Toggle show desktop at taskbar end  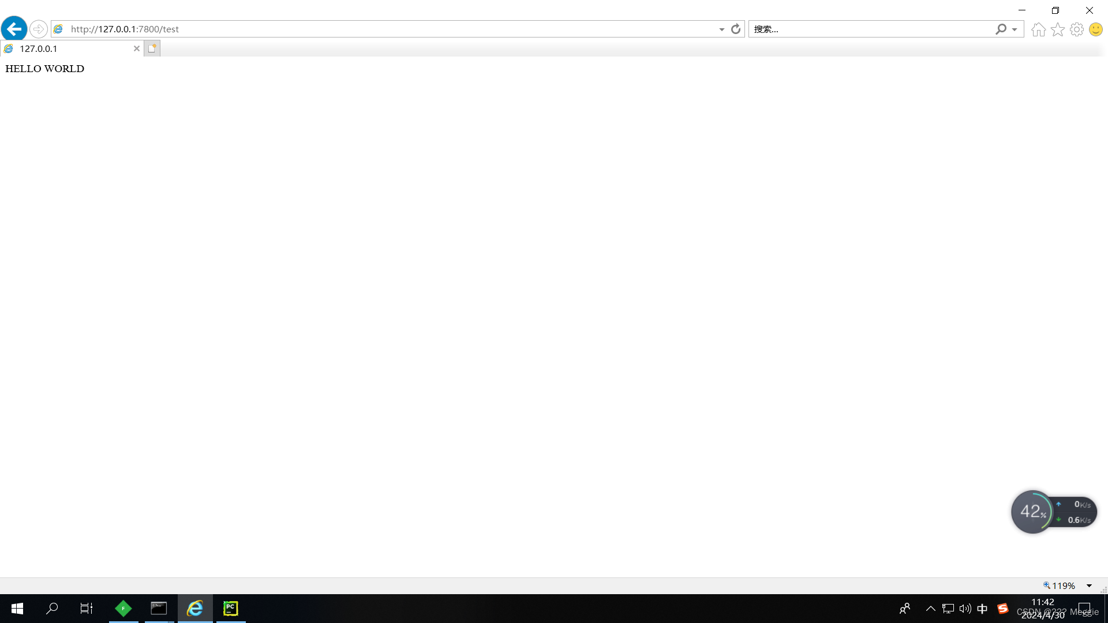pos(1106,608)
